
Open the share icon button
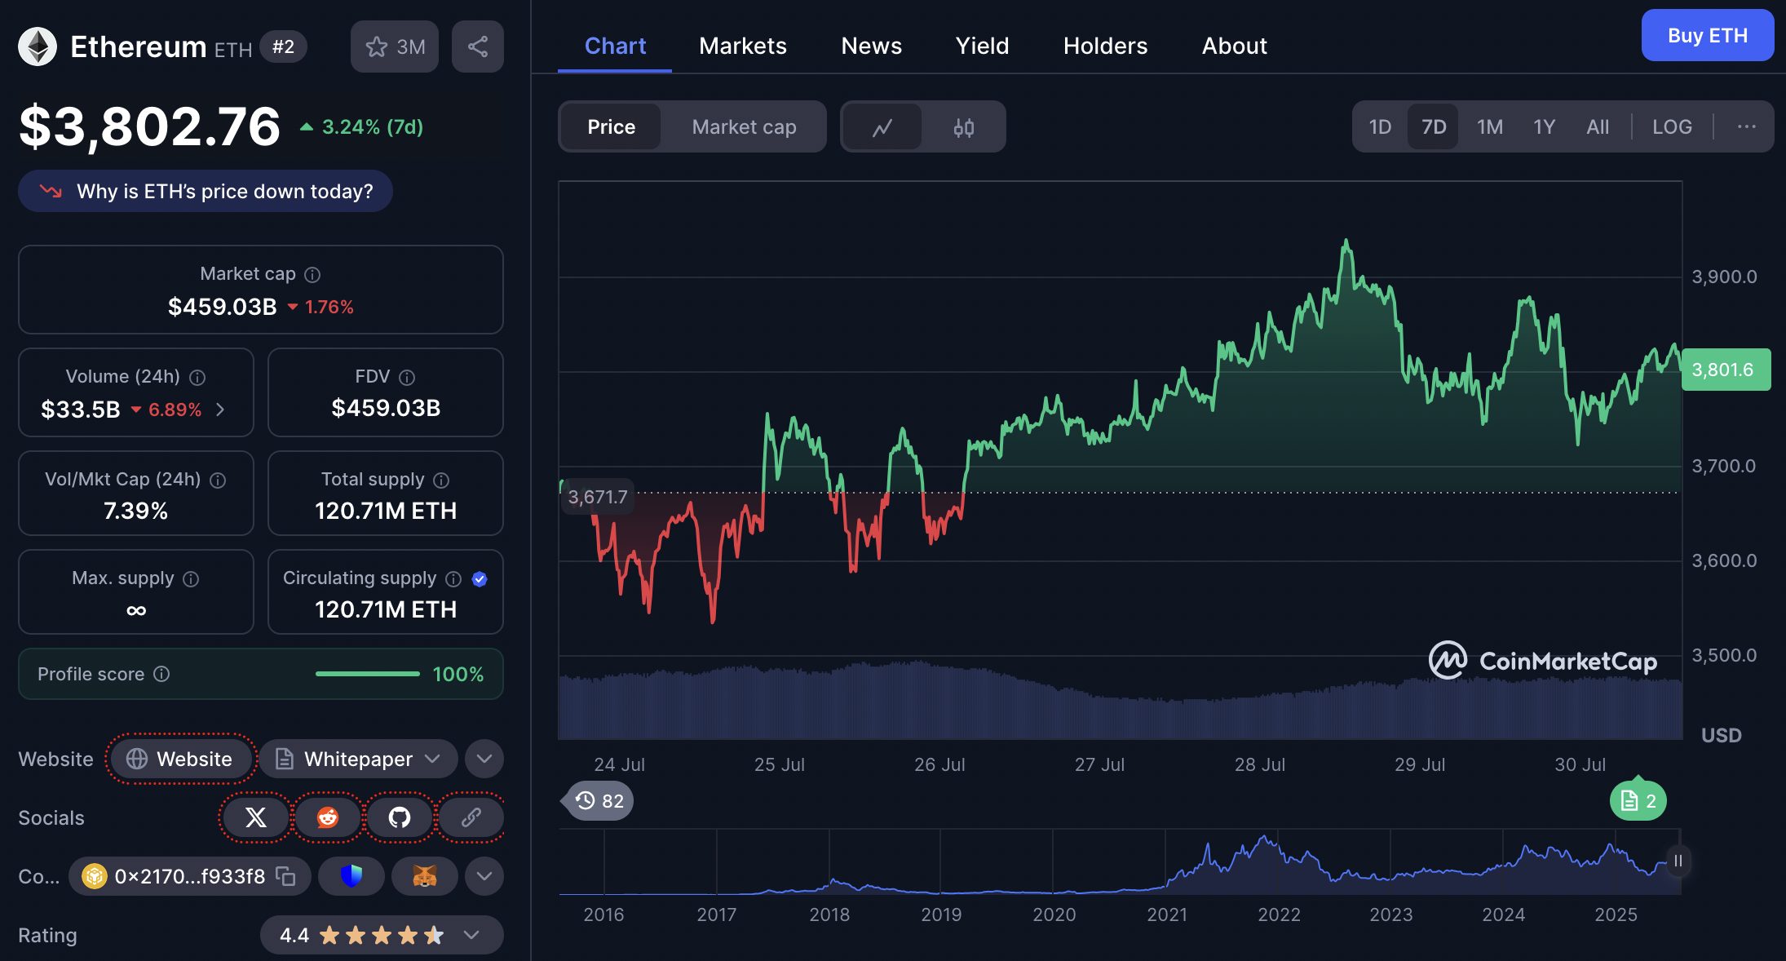click(x=478, y=46)
